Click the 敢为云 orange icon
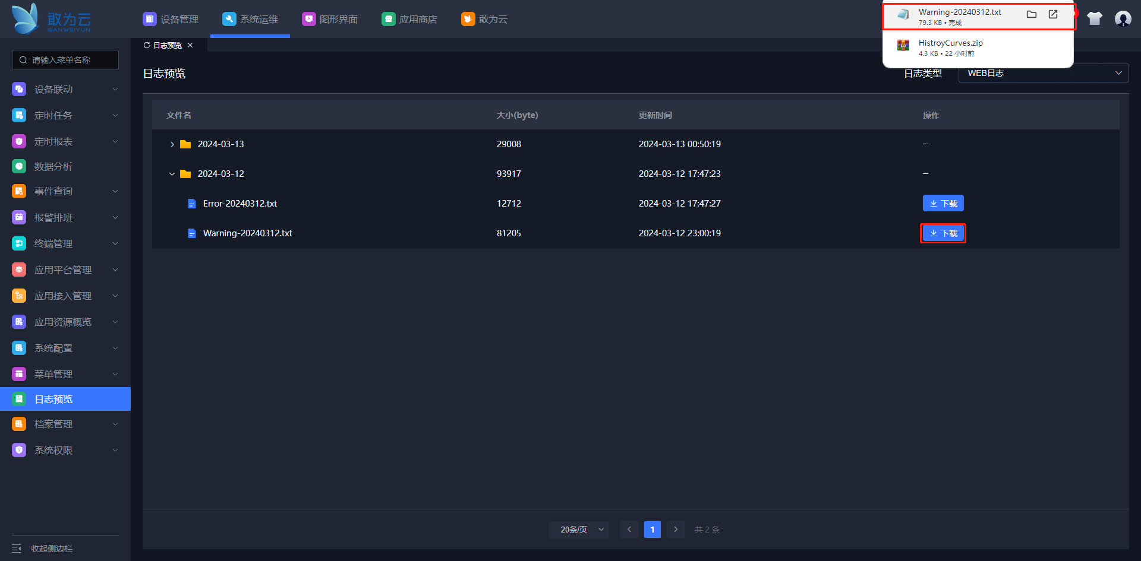This screenshot has width=1141, height=561. (468, 19)
